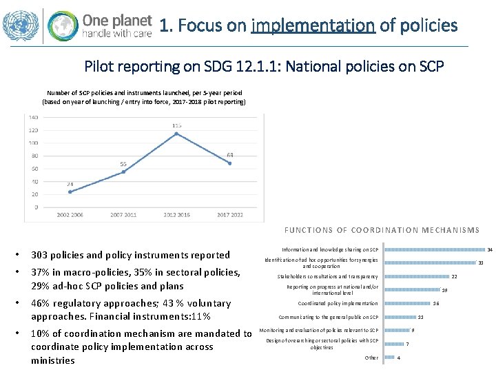Click the x-axis label 2002-2006
This screenshot has height=372, width=496.
coord(70,215)
